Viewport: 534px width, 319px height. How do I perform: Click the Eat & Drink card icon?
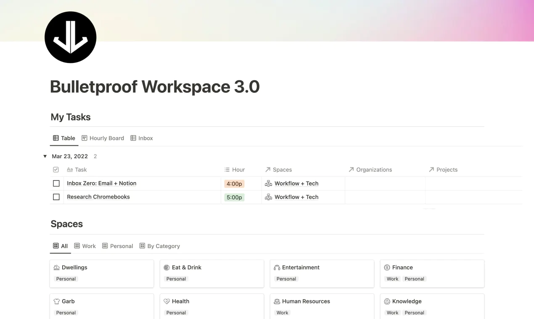167,267
